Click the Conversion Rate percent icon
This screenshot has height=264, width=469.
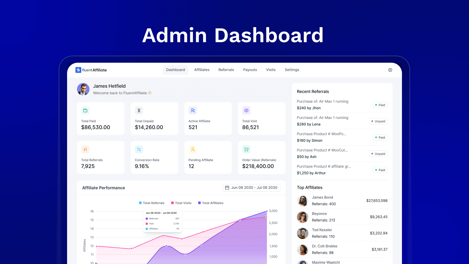point(139,149)
